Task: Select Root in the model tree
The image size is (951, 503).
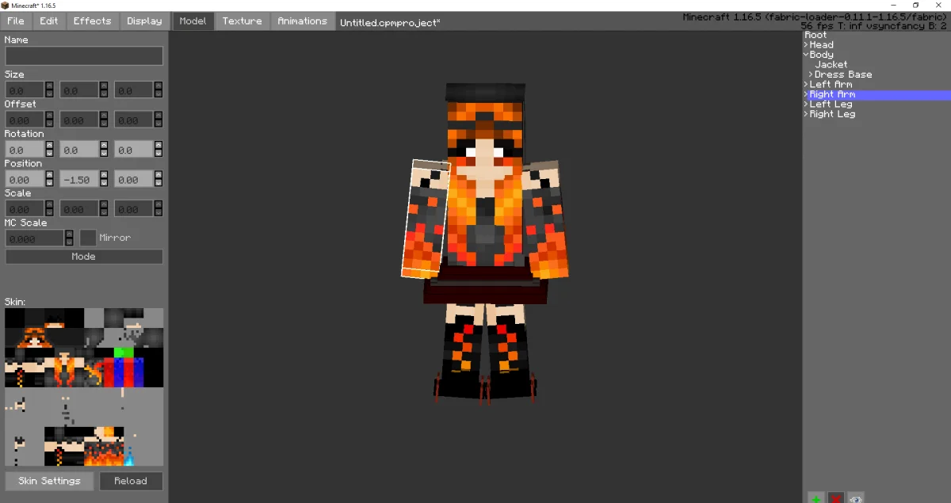Action: click(815, 35)
